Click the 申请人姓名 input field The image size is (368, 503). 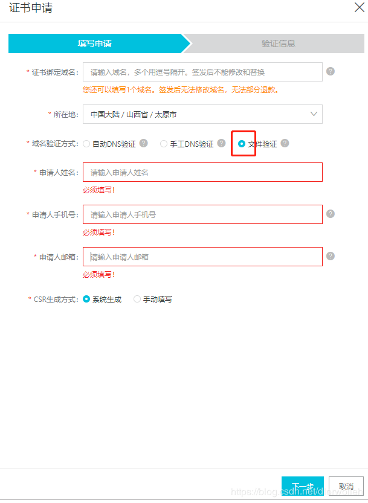[x=202, y=172]
